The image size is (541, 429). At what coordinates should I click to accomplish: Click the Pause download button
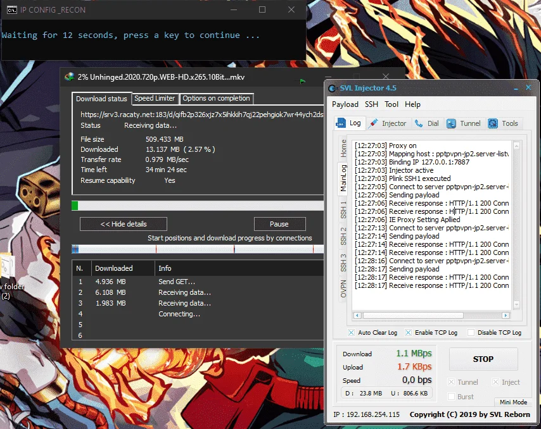click(x=279, y=224)
